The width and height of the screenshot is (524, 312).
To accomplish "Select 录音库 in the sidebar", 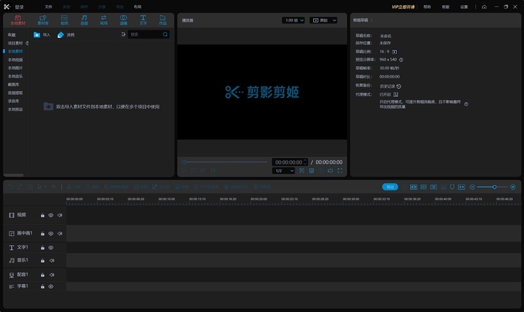I will click(x=14, y=101).
